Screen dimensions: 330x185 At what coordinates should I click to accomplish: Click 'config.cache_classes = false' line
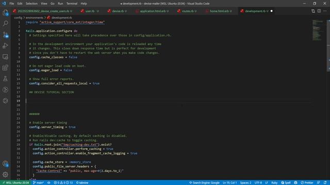pos(53,57)
